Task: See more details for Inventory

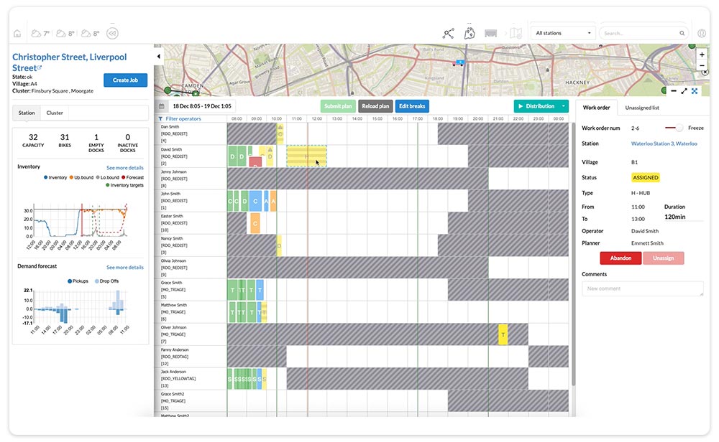Action: (x=124, y=168)
